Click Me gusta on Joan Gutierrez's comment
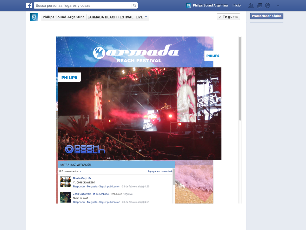 tap(92, 202)
